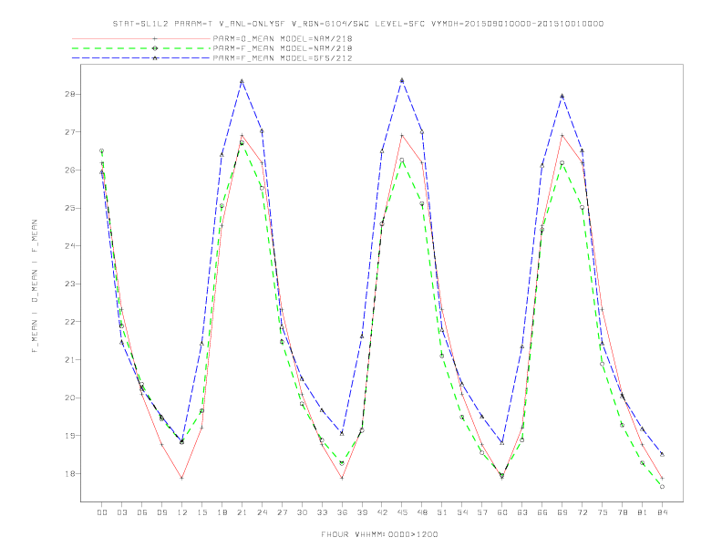
Task: Click the x-axis tick label 15
Action: 201,512
